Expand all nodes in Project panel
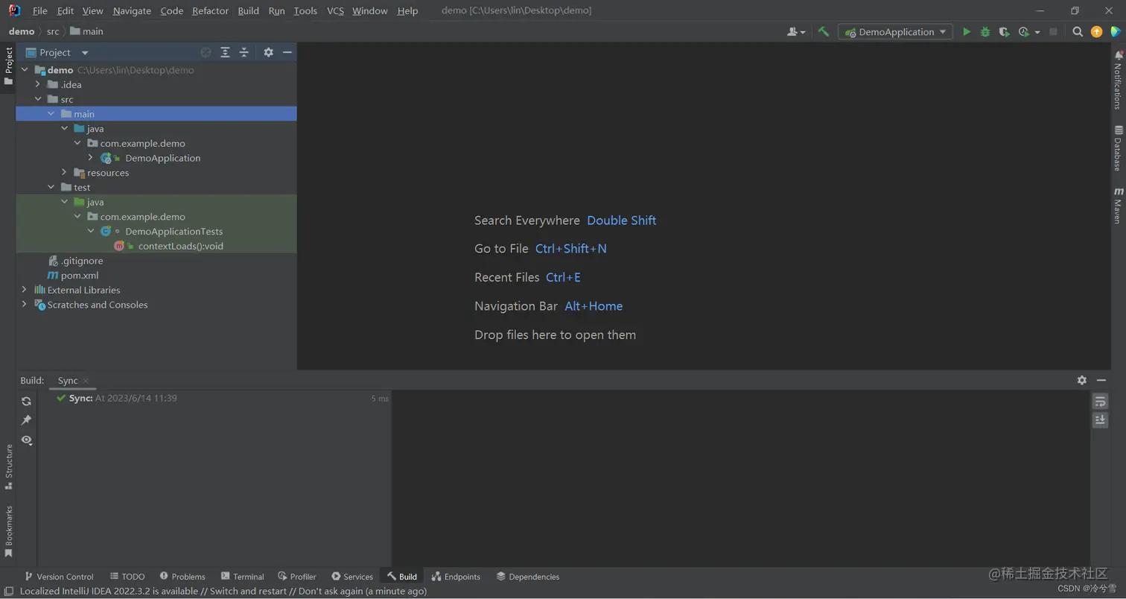 [x=225, y=52]
